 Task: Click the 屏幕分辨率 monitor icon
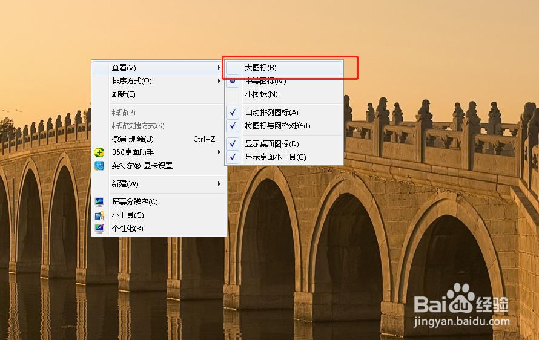pos(99,201)
